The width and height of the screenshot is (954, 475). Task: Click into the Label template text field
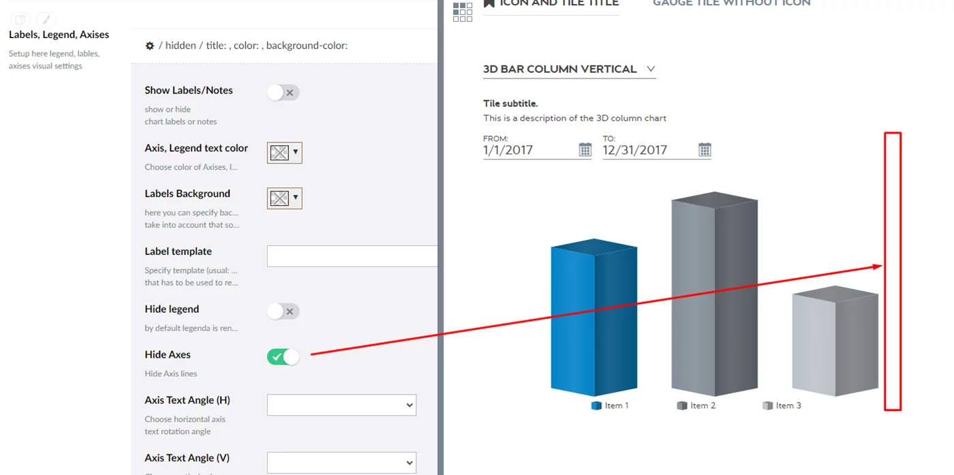pos(352,256)
